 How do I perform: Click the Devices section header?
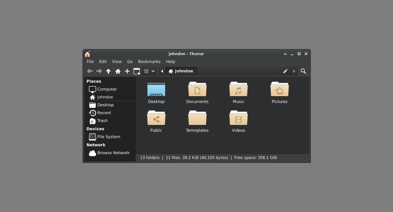pos(95,129)
